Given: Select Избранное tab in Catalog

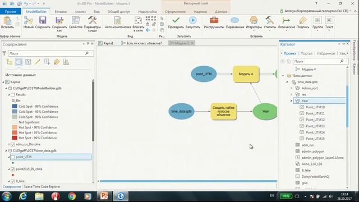Looking at the screenshot, I should (325, 53).
